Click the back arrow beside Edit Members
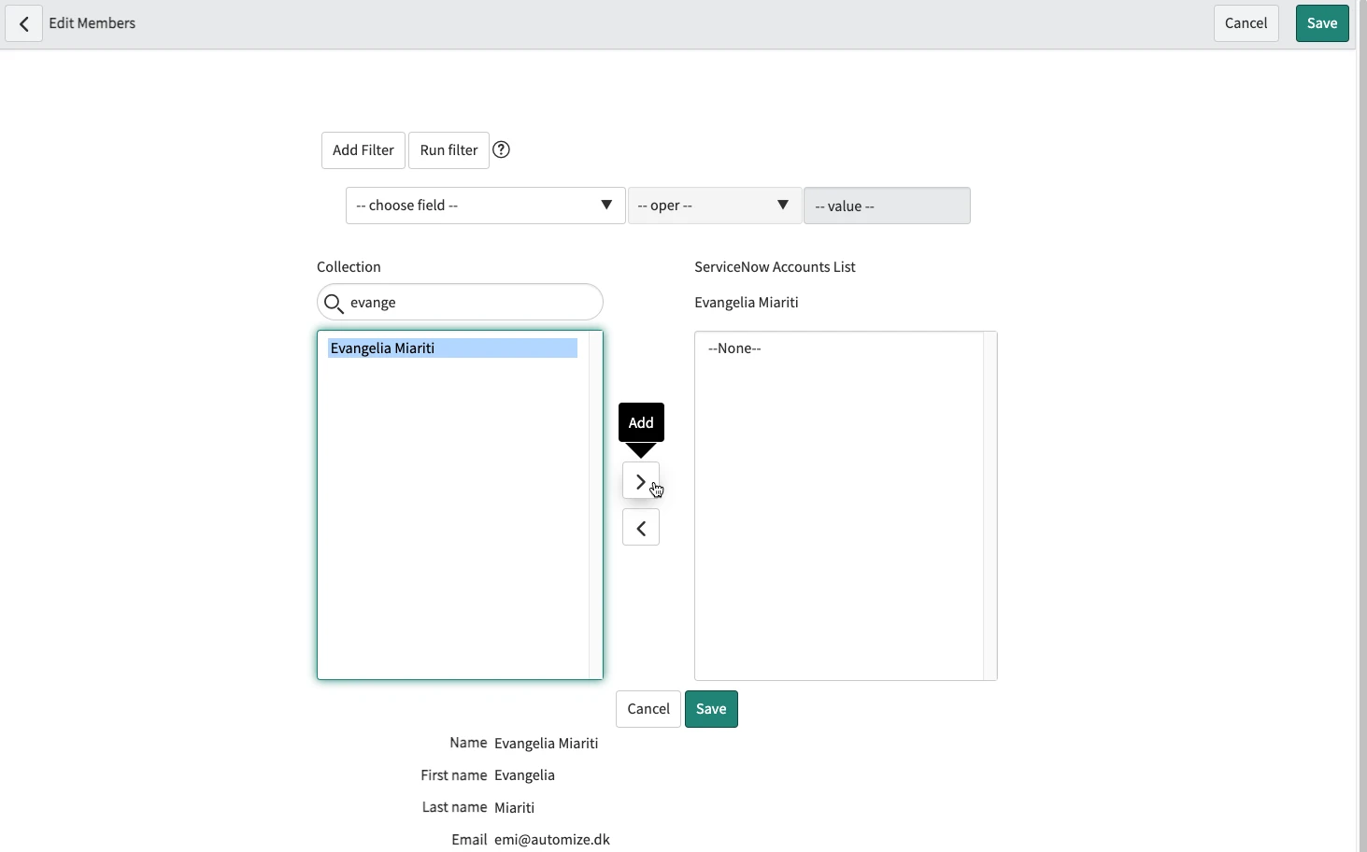The image size is (1367, 852). (23, 22)
